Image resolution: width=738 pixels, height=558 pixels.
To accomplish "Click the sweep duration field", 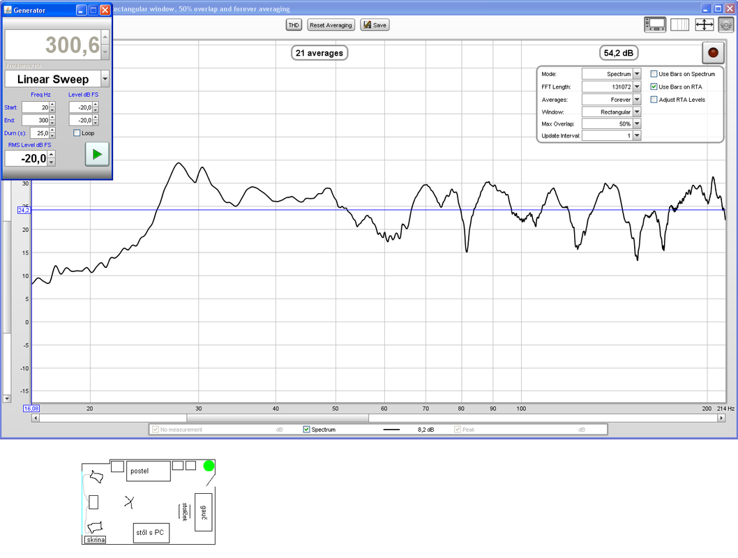I will pyautogui.click(x=40, y=133).
